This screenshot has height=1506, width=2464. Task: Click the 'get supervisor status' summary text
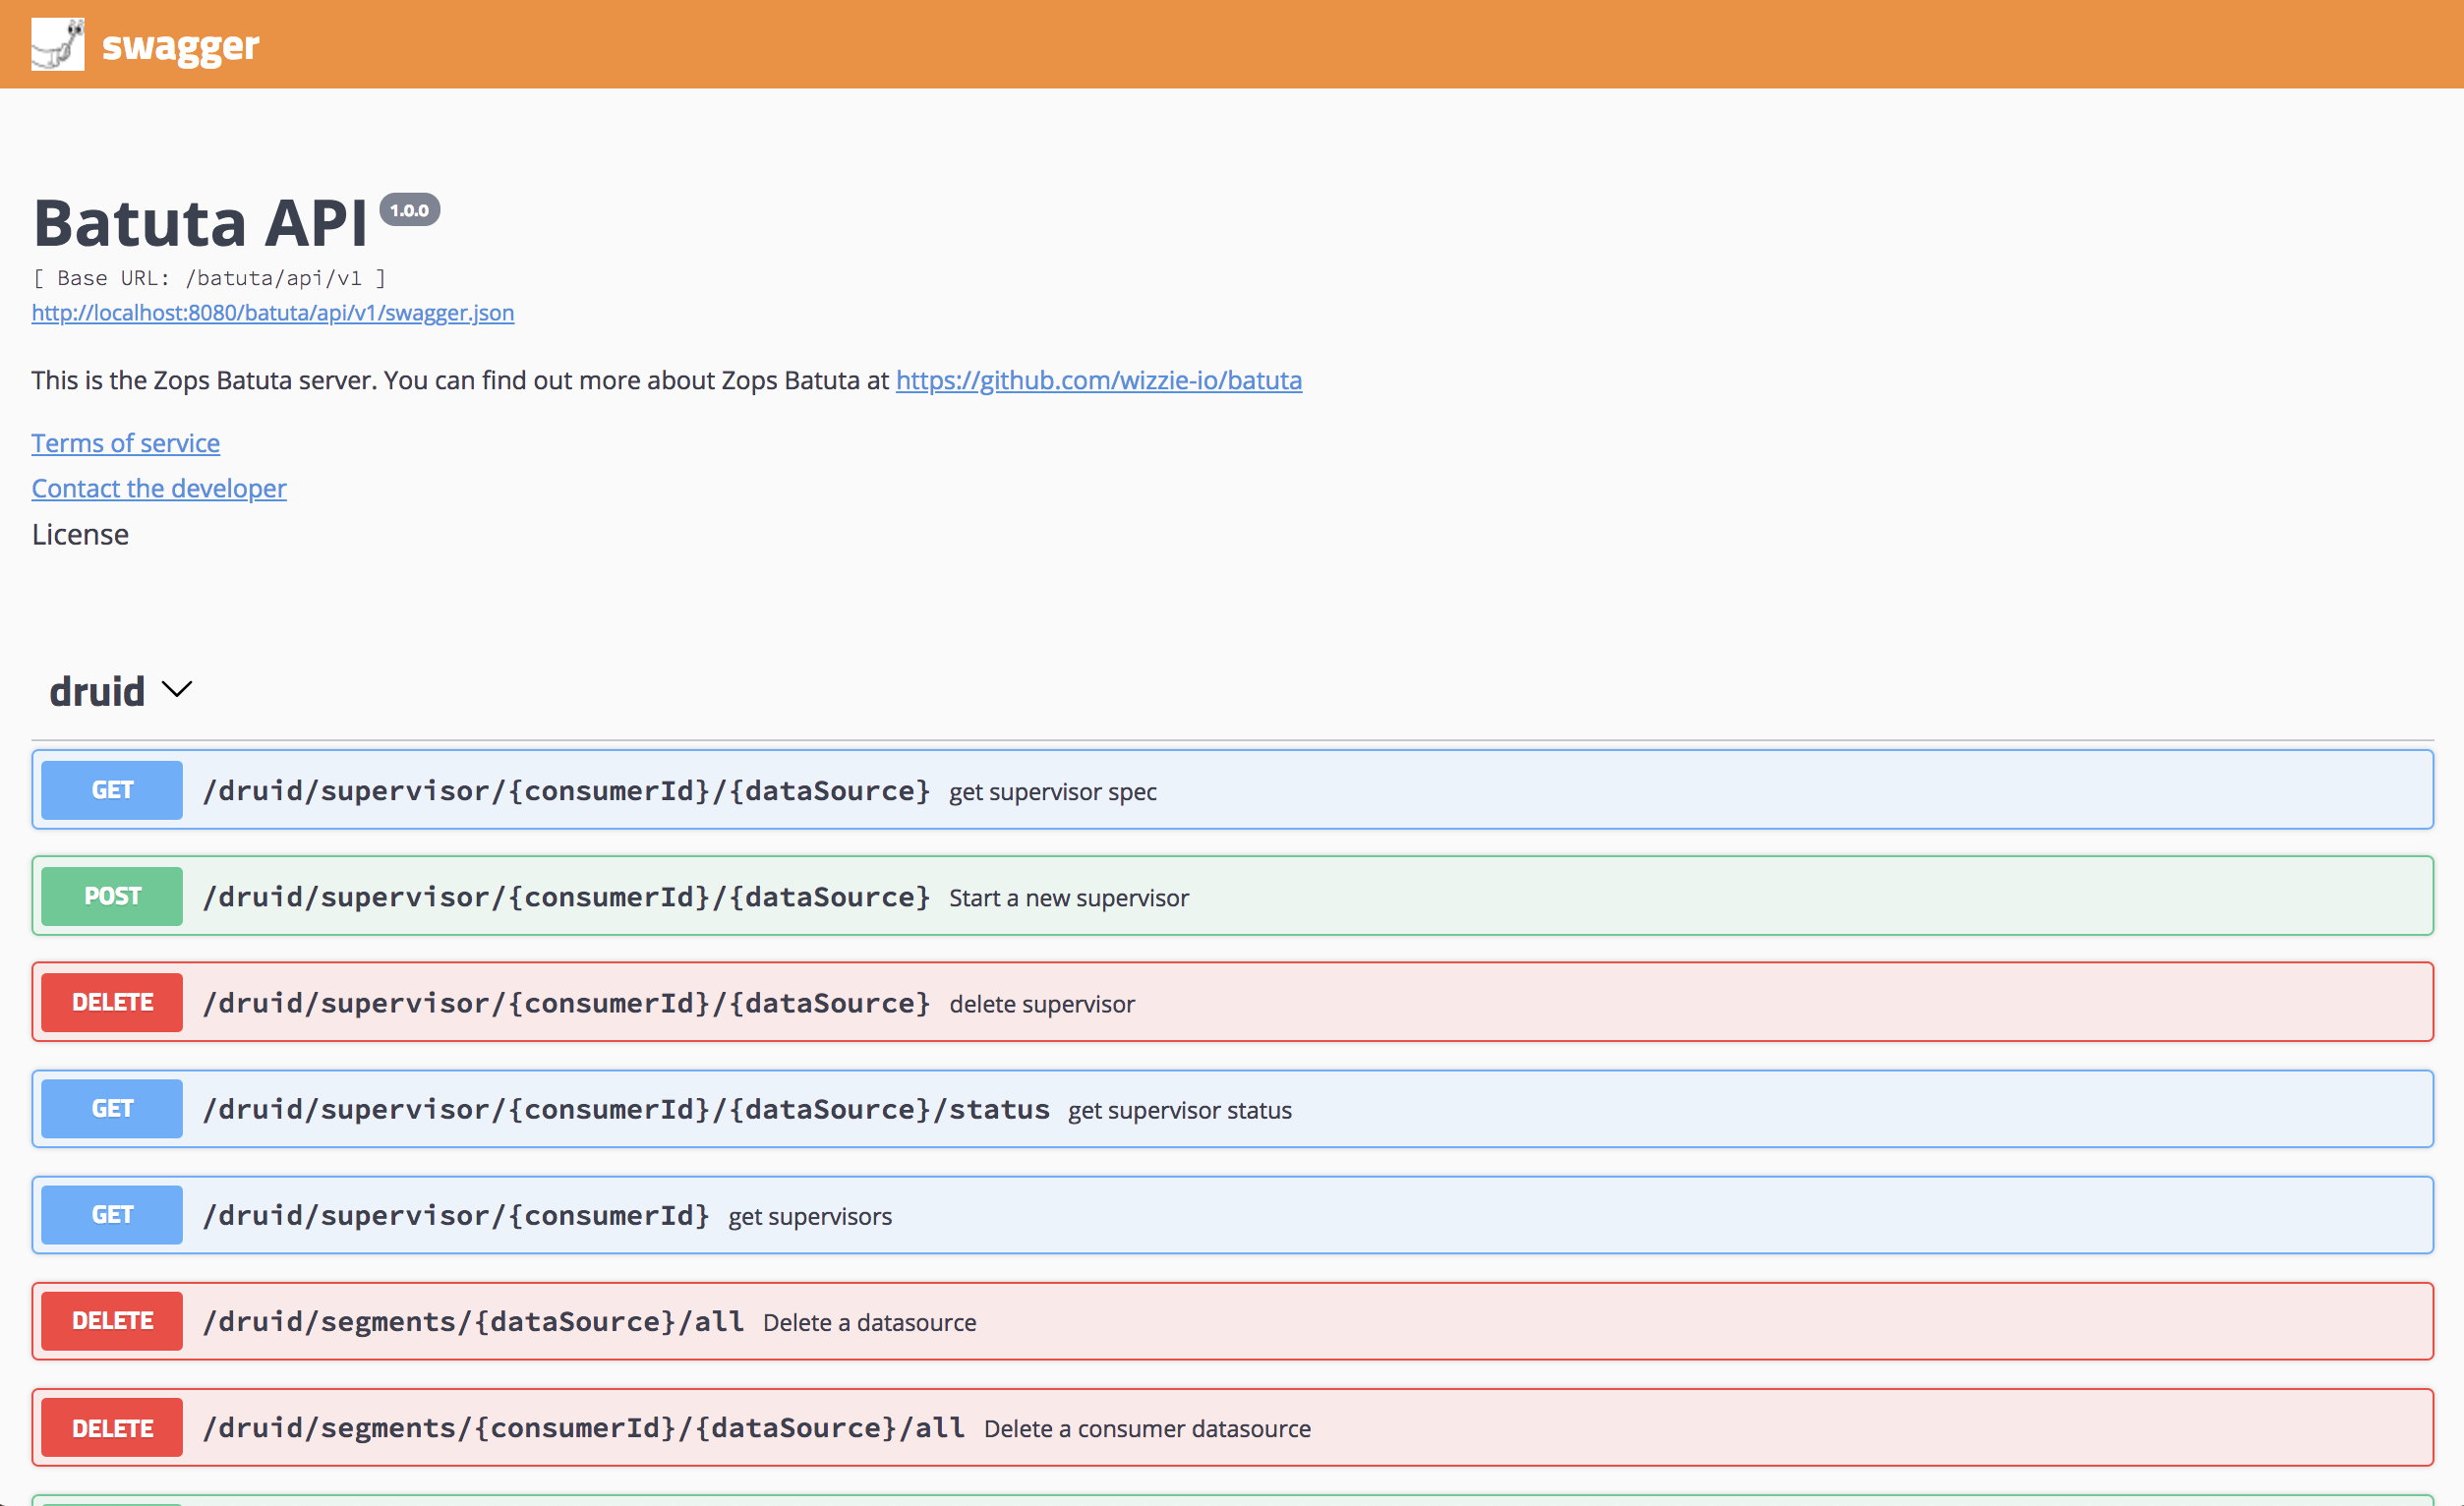[1180, 1110]
